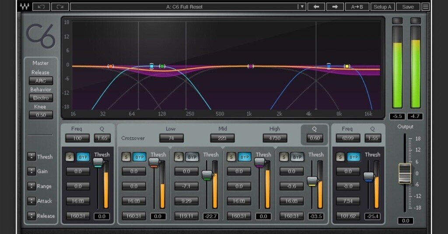Change the Electro behavior mode
The width and height of the screenshot is (448, 234).
click(41, 98)
